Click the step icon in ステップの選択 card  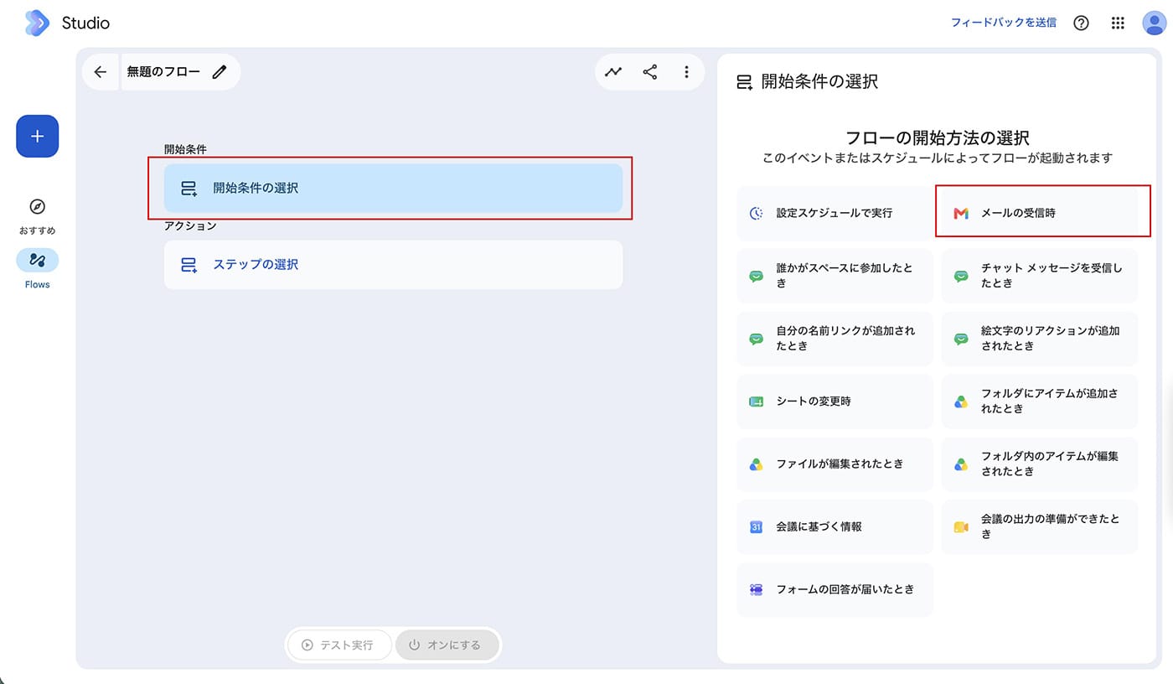click(x=189, y=265)
